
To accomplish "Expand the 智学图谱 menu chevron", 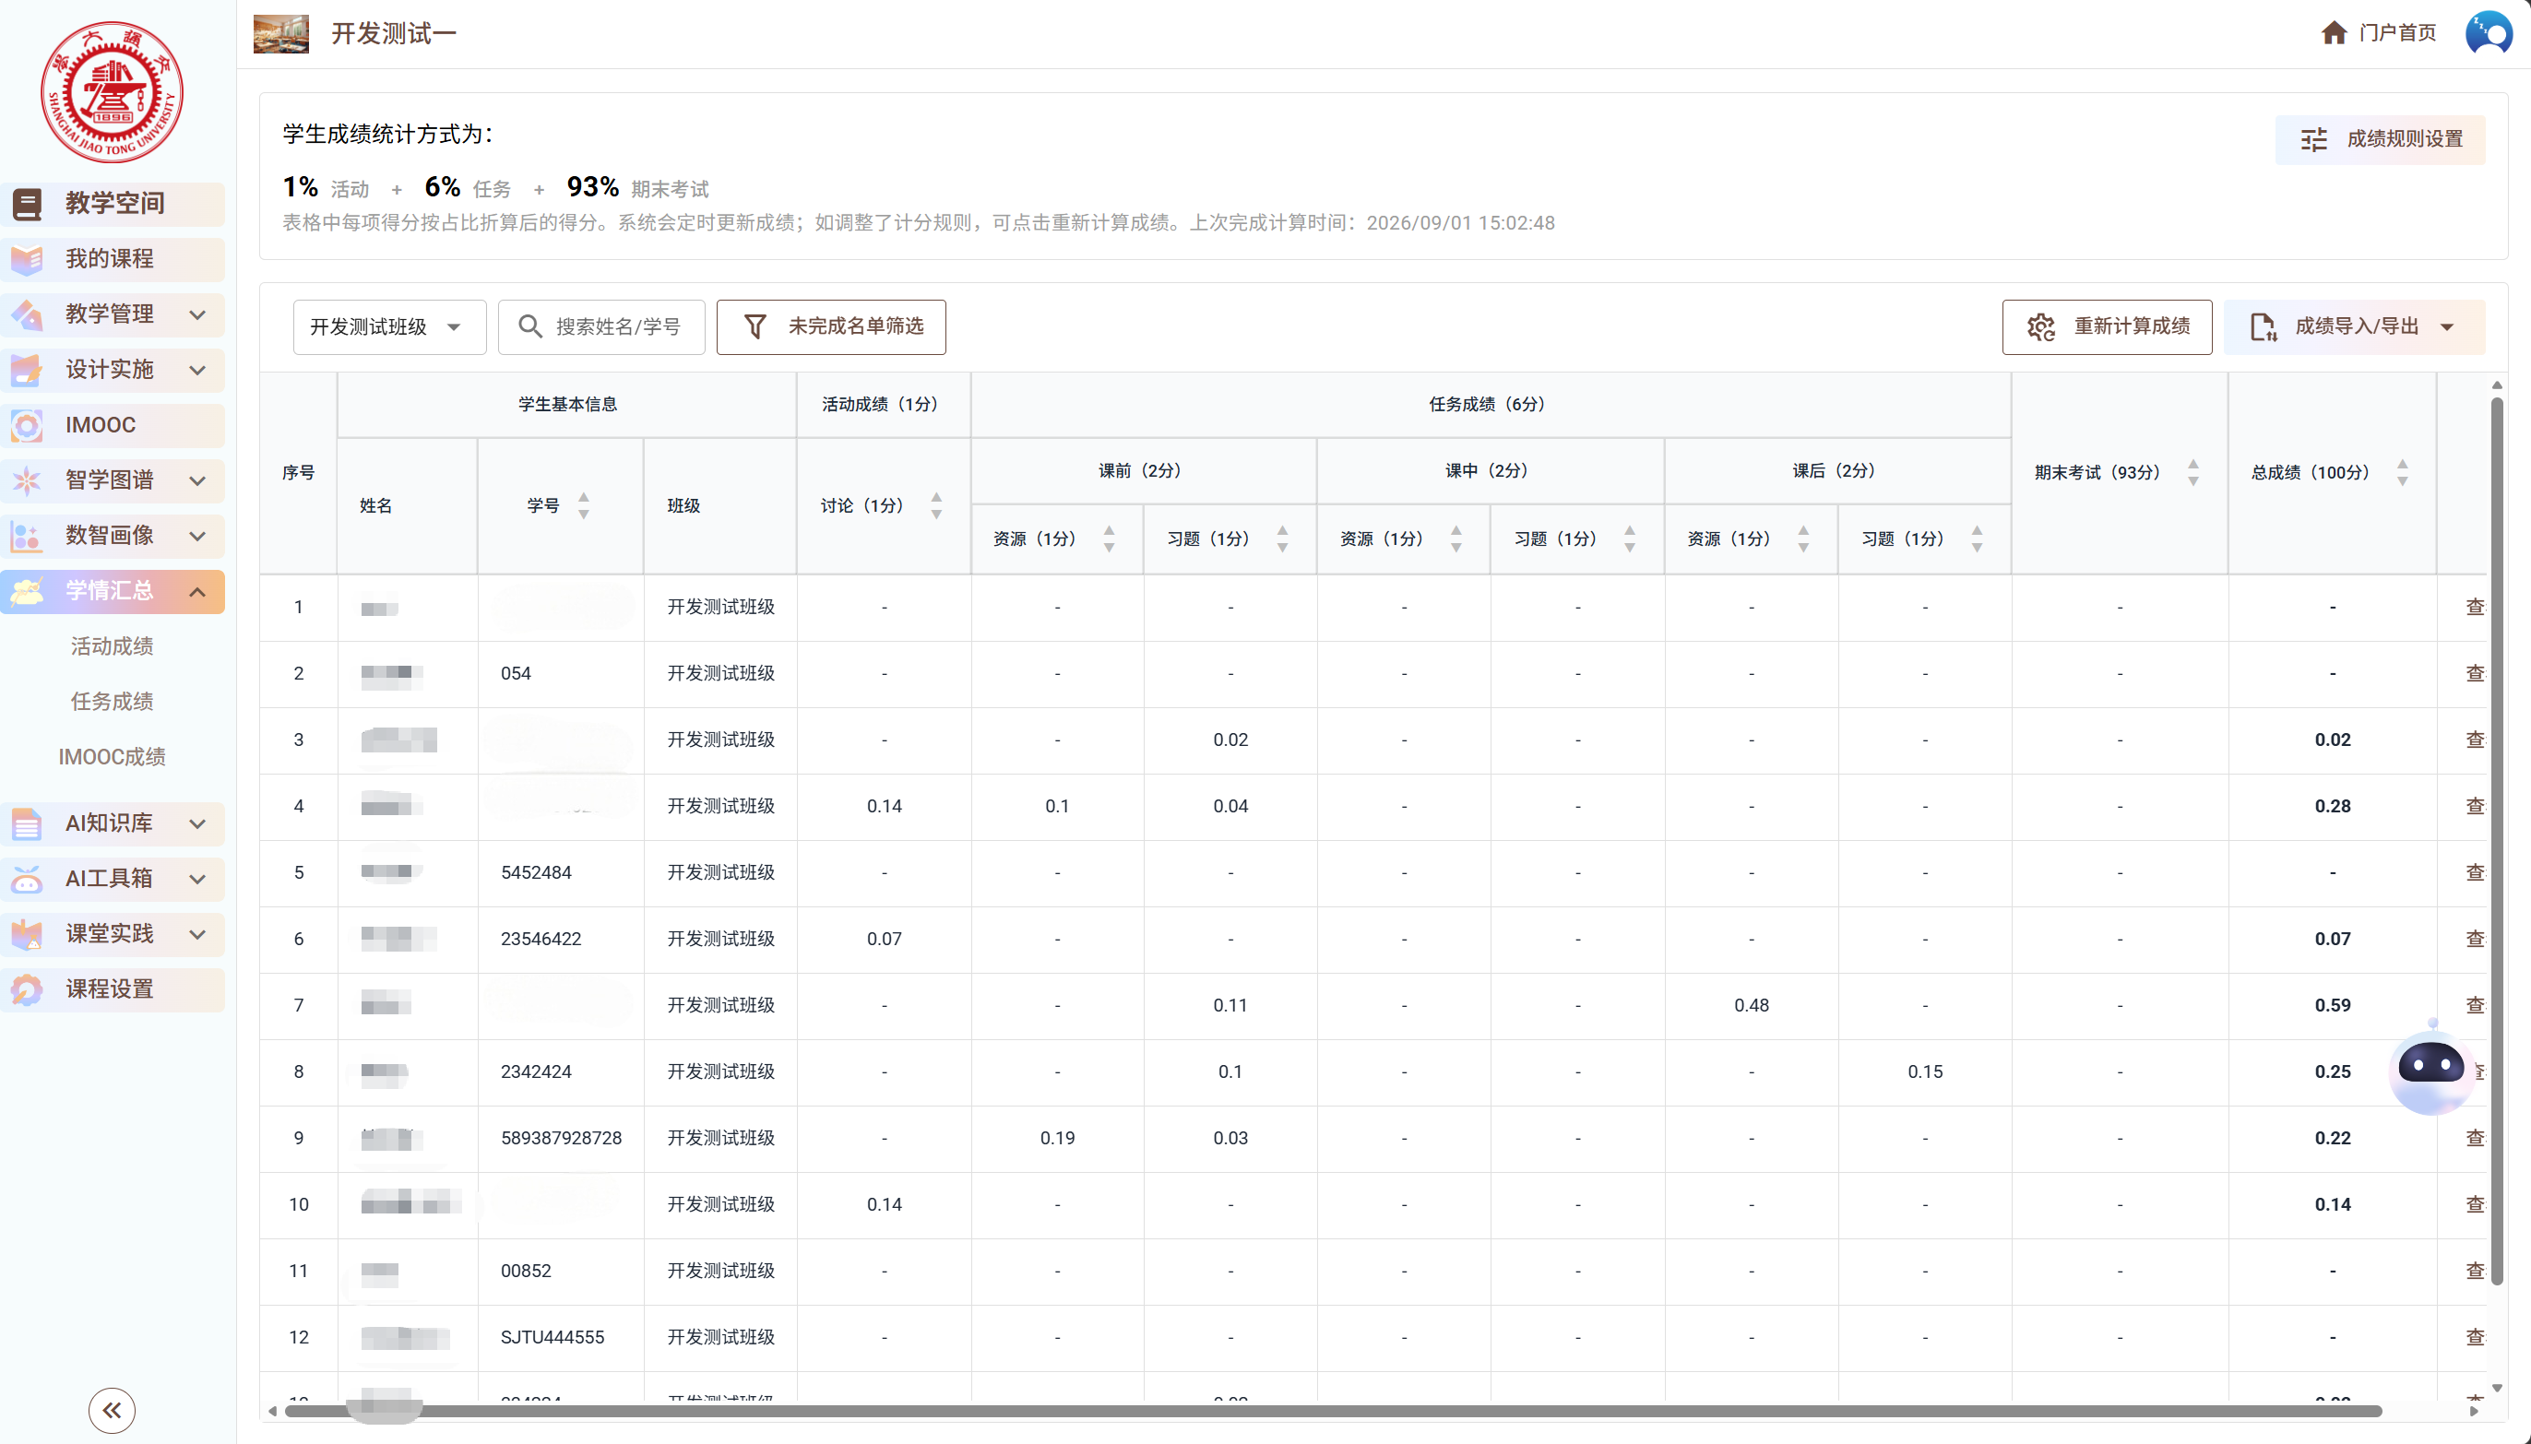I will 197,481.
